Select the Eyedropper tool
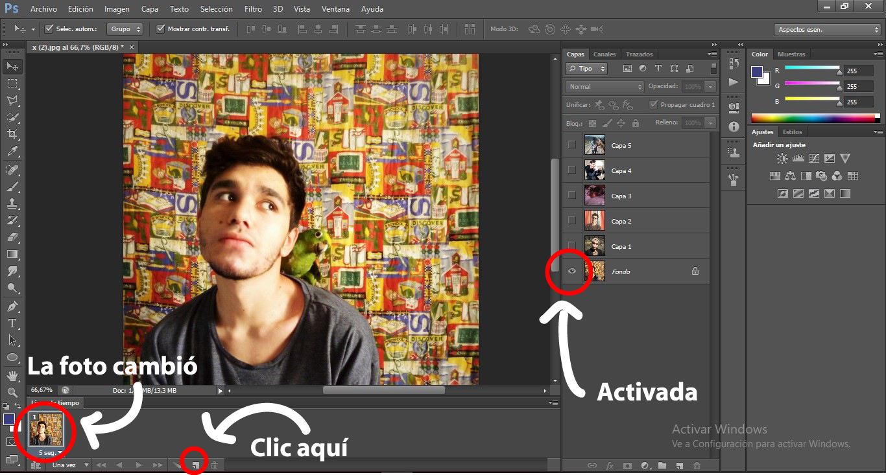The height and width of the screenshot is (475, 886). (12, 152)
